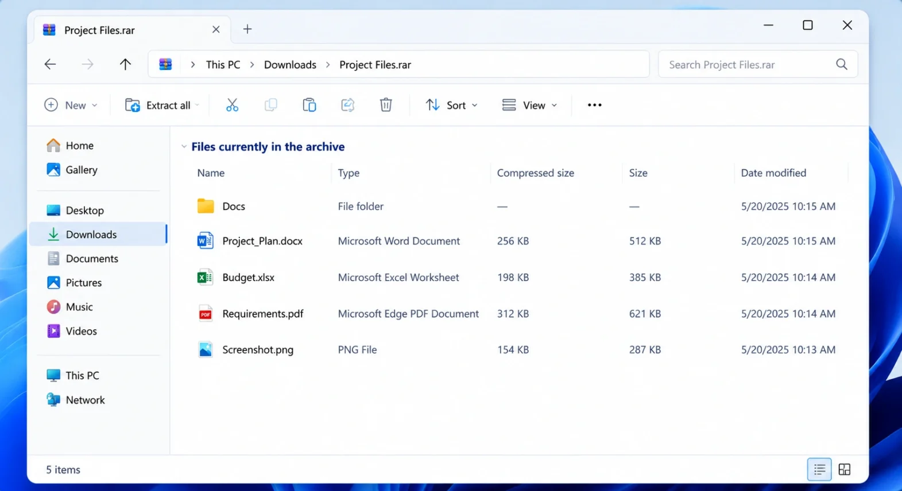The image size is (902, 491).
Task: Add a new tab with plus button
Action: point(247,29)
